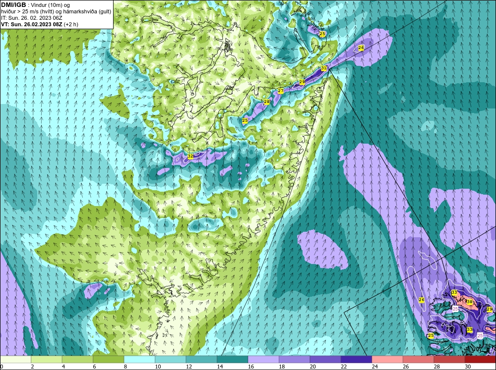Click the 20–22 m/s legend swatch
Screen dimensions: 496x370
(325, 359)
